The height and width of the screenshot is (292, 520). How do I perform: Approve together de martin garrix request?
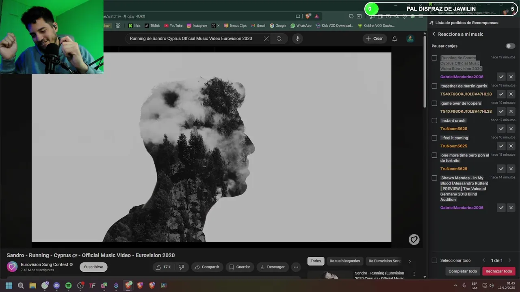pos(501,94)
